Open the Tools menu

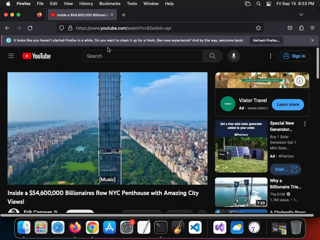[x=132, y=4]
